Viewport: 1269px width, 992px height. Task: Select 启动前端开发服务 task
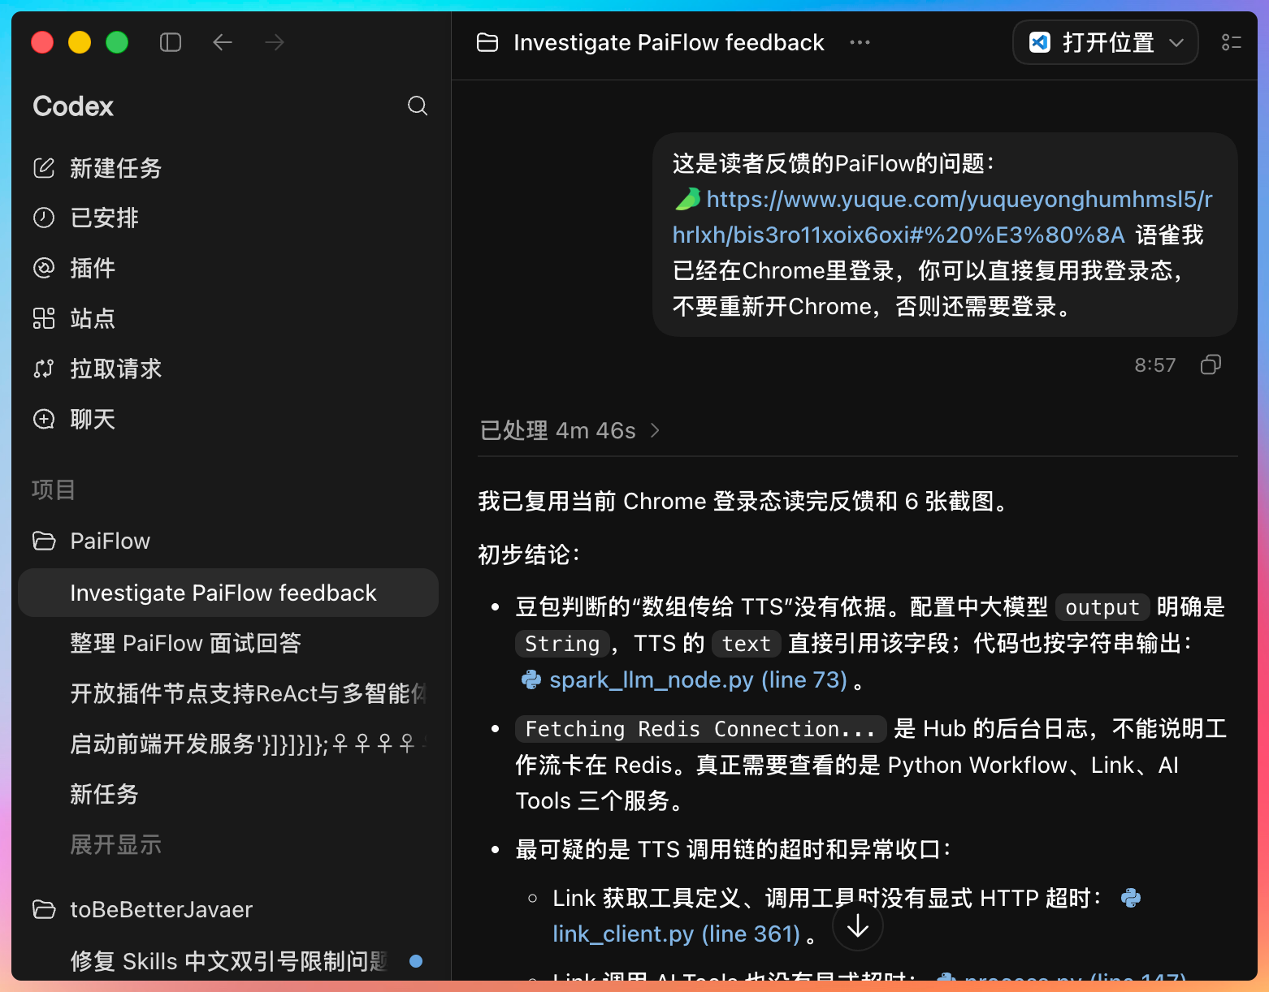pyautogui.click(x=228, y=744)
